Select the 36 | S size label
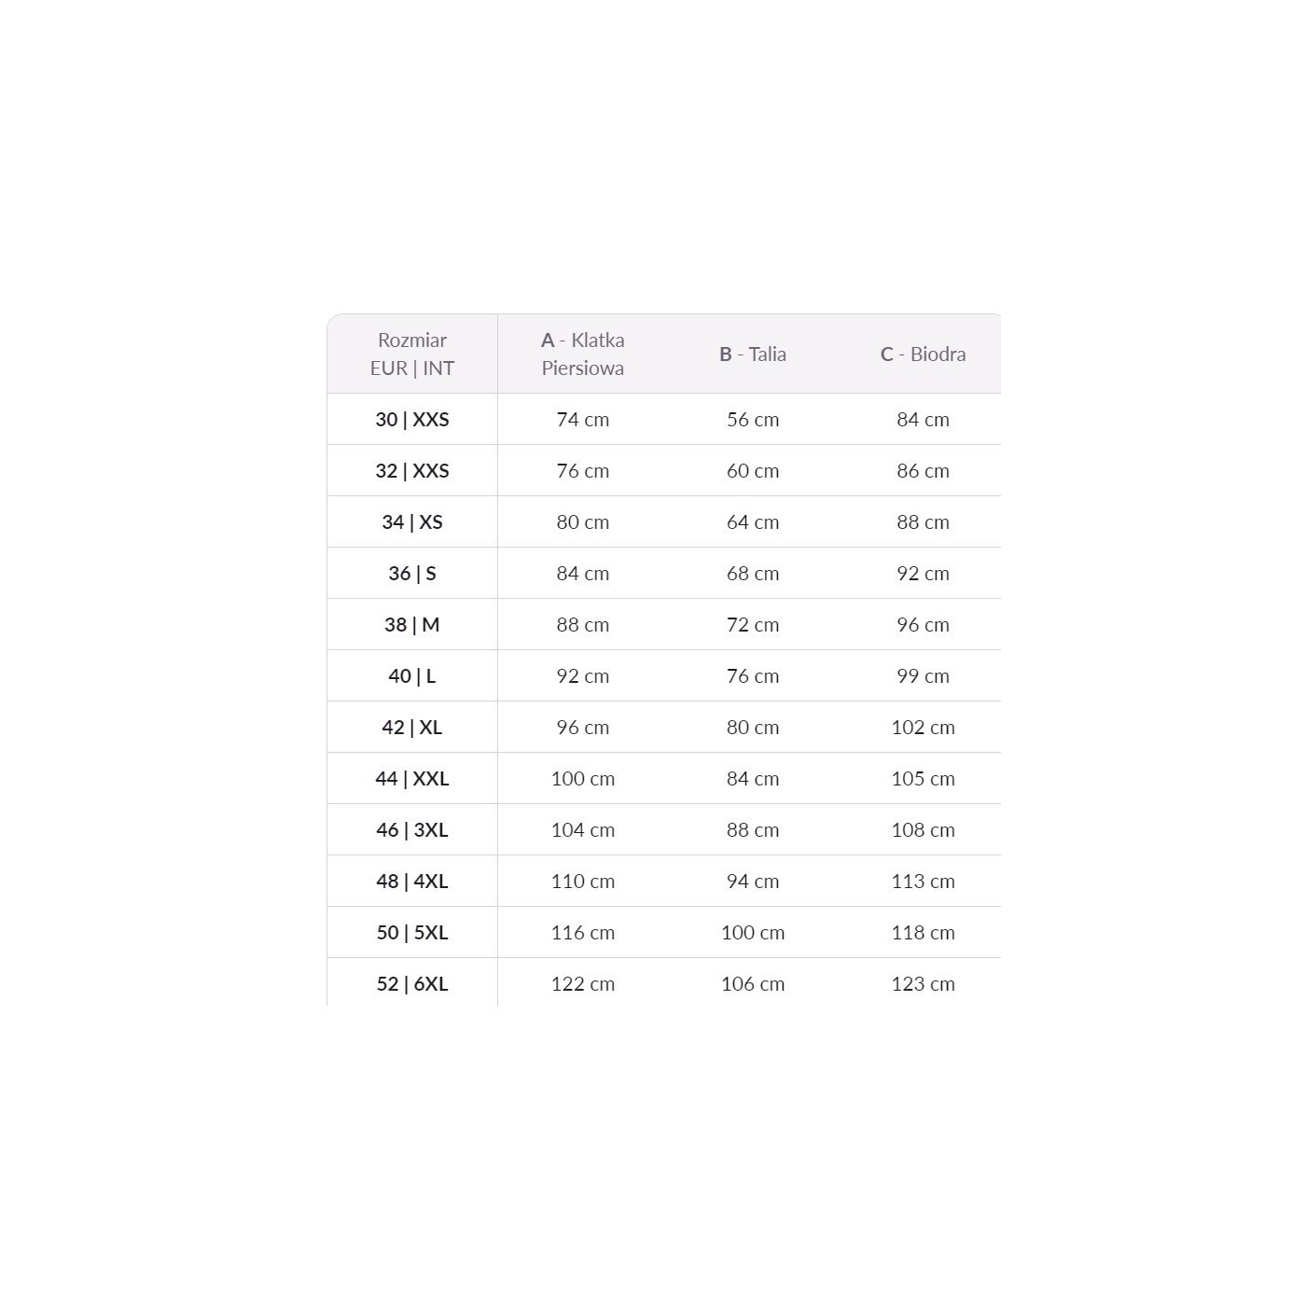The width and height of the screenshot is (1306, 1306). (412, 574)
